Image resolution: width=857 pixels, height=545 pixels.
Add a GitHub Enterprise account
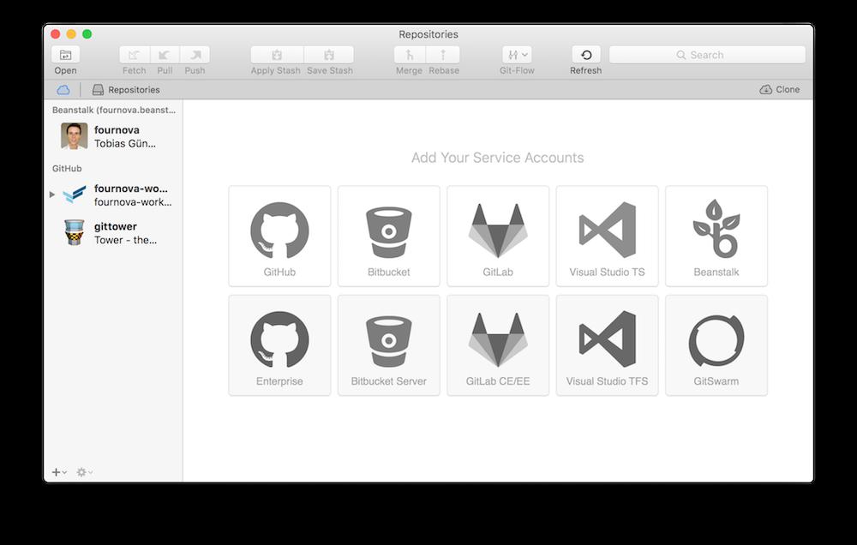[x=279, y=345]
